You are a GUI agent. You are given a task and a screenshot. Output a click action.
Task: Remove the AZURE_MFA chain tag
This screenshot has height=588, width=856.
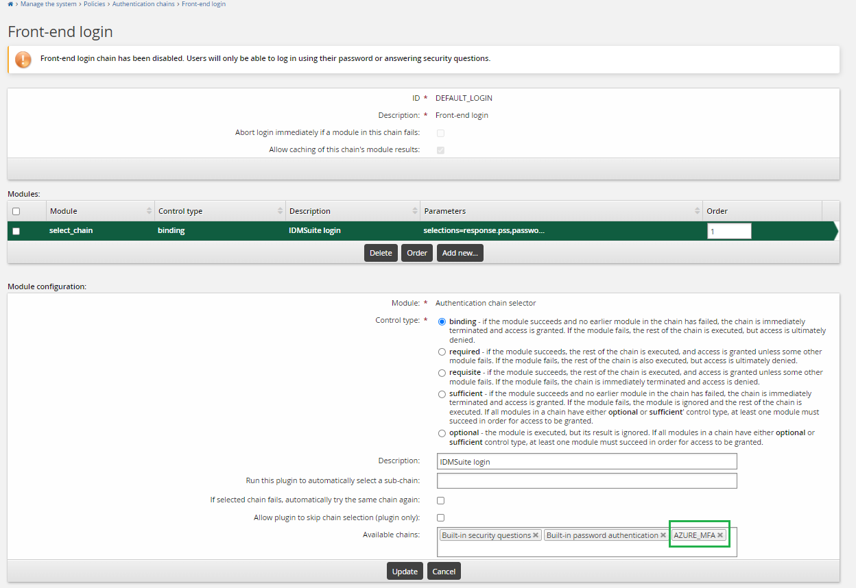720,535
